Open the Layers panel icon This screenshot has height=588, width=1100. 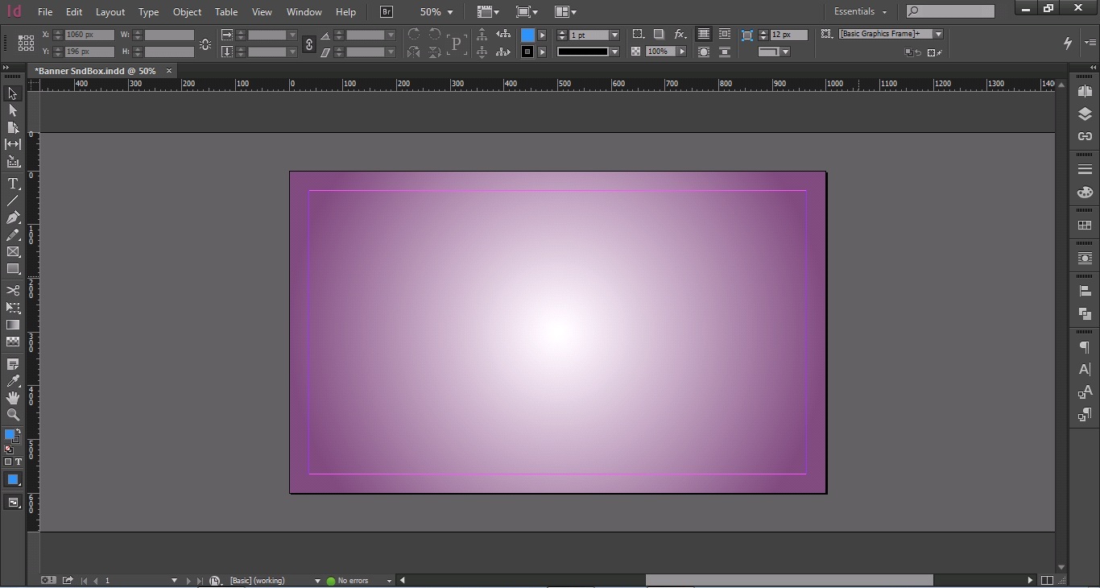click(1085, 114)
